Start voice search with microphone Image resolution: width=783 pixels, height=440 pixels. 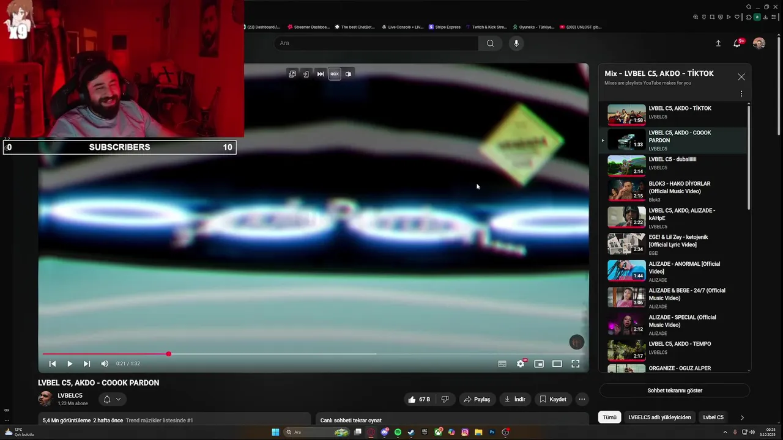click(516, 43)
